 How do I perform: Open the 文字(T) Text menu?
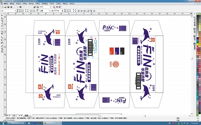(52, 4)
